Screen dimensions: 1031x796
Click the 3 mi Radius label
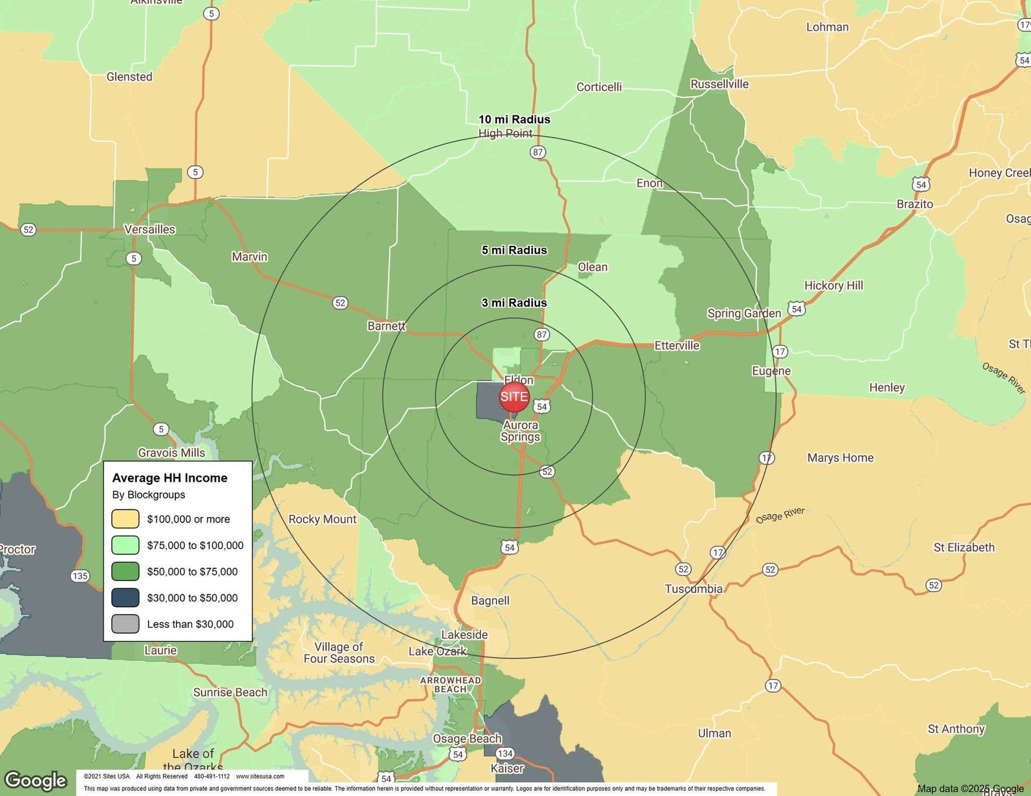514,303
